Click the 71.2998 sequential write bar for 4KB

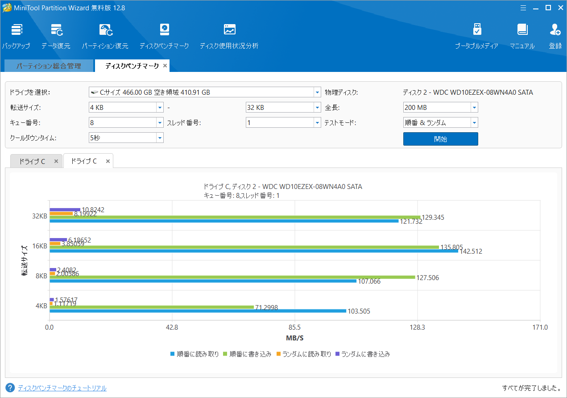tap(152, 307)
